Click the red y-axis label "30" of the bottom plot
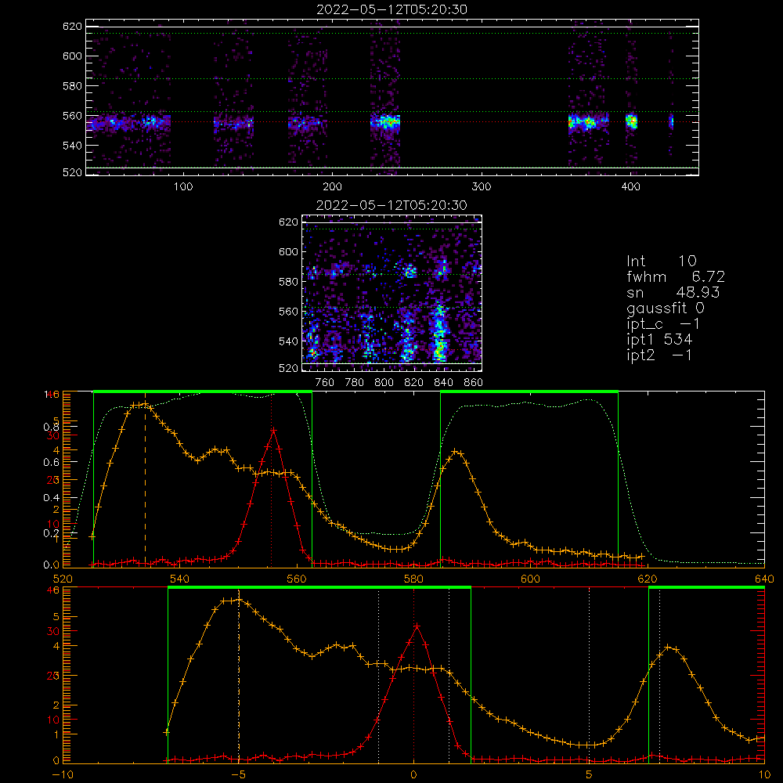The width and height of the screenshot is (783, 783). point(53,631)
